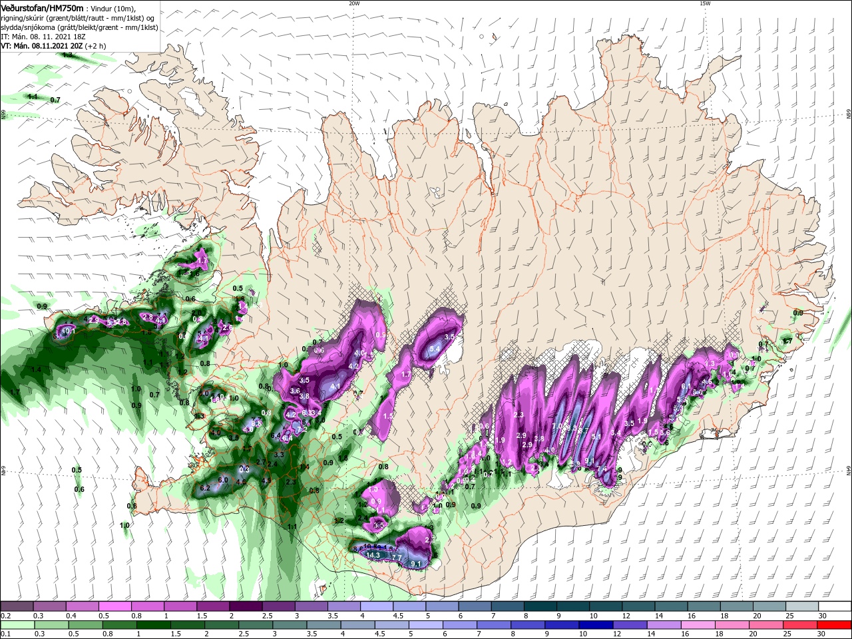Select the 6.2 rainfall value on the map
Image resolution: width=852 pixels, height=639 pixels.
[204, 488]
